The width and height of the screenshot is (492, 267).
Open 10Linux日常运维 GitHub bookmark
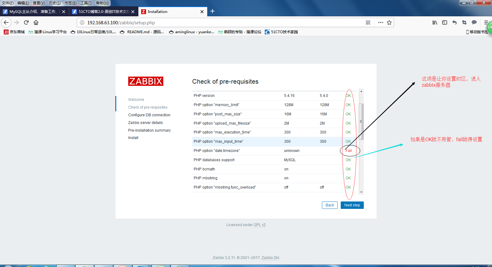tap(93, 32)
